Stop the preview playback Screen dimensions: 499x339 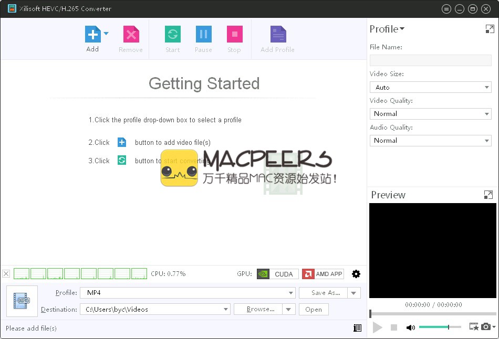click(x=394, y=327)
